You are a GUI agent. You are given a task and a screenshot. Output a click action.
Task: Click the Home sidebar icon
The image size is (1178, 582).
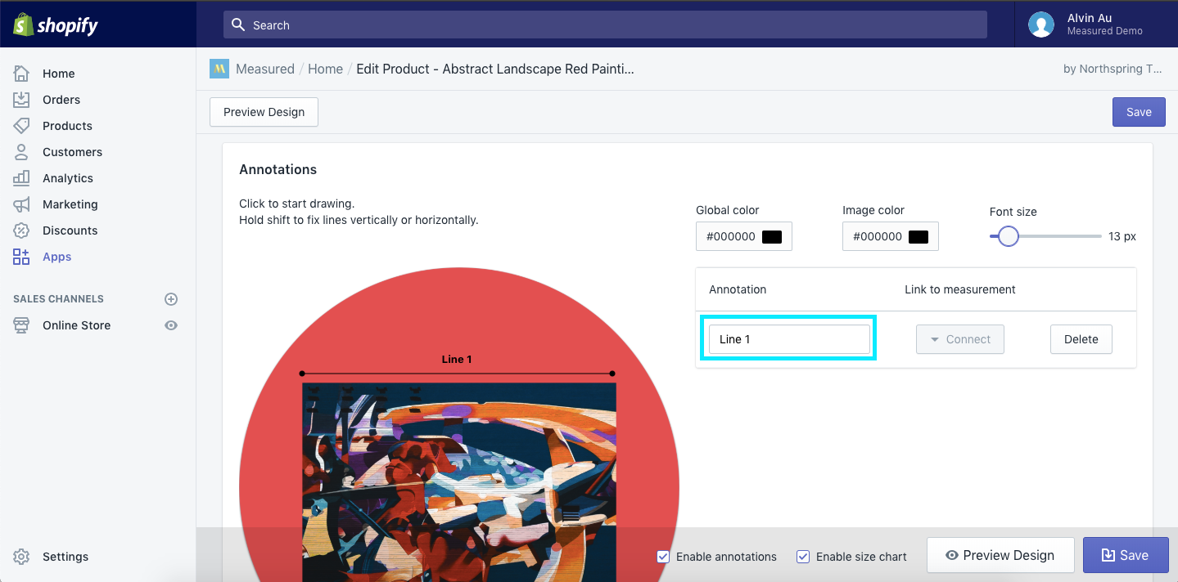(21, 74)
